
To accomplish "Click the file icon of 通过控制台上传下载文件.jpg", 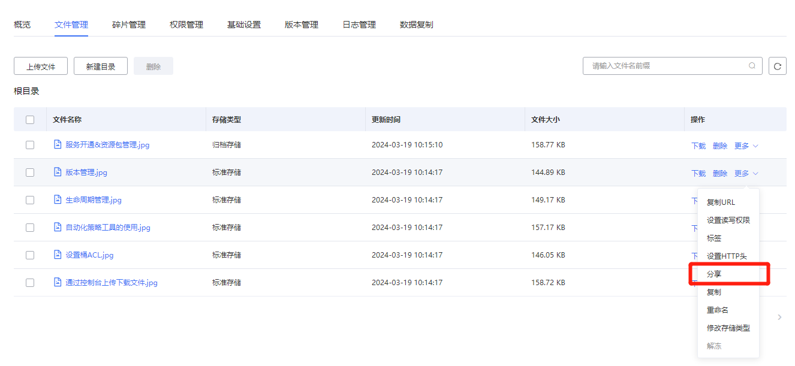I will pyautogui.click(x=58, y=282).
